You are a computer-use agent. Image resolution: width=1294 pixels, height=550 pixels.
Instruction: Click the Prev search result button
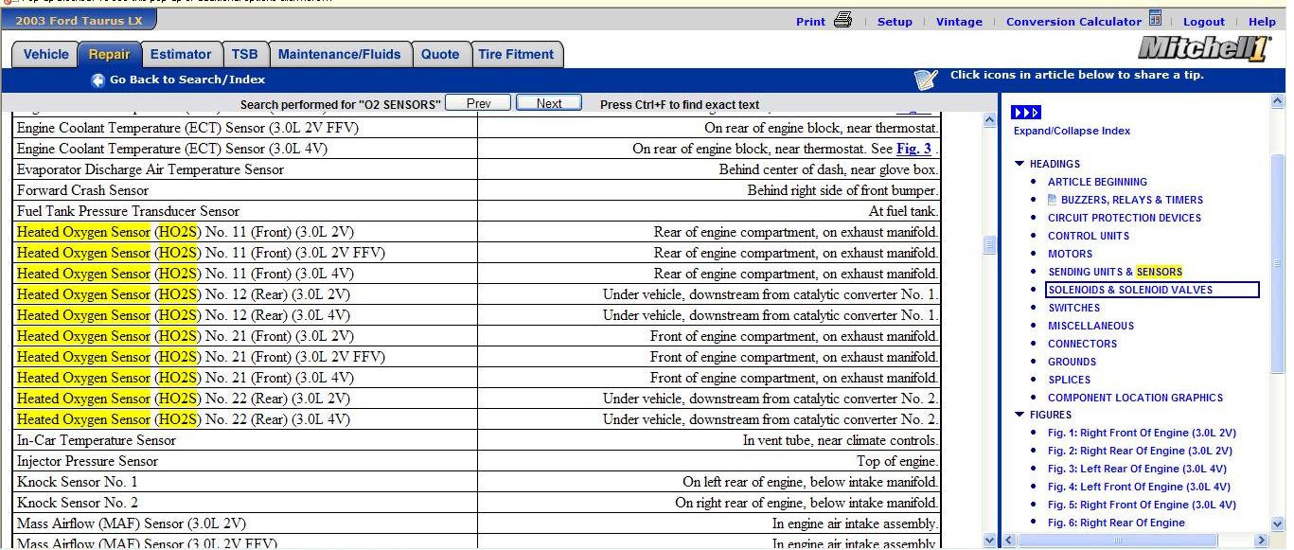click(x=478, y=103)
